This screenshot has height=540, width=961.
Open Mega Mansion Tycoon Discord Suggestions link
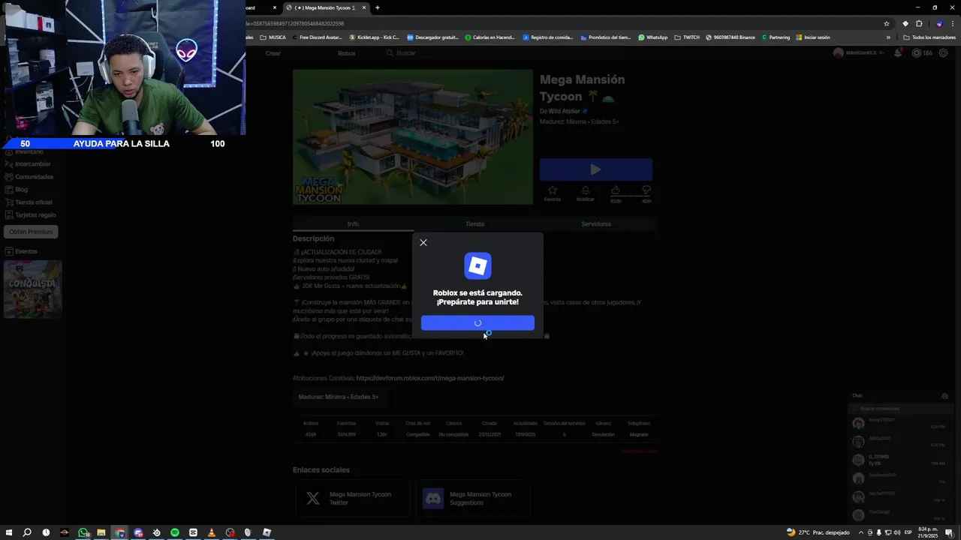[x=473, y=499]
